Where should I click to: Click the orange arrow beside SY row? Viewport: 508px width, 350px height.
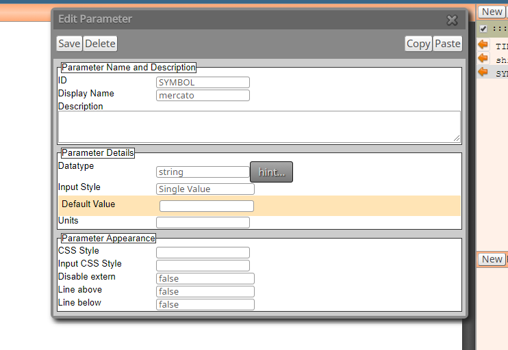[x=483, y=72]
